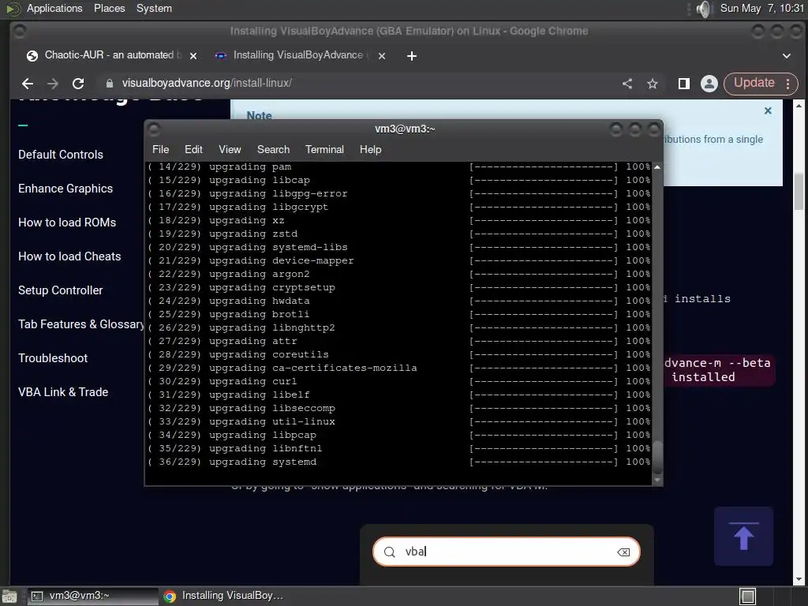Click the date and time clock in the panel
Screen dimensions: 808x606
[761, 8]
